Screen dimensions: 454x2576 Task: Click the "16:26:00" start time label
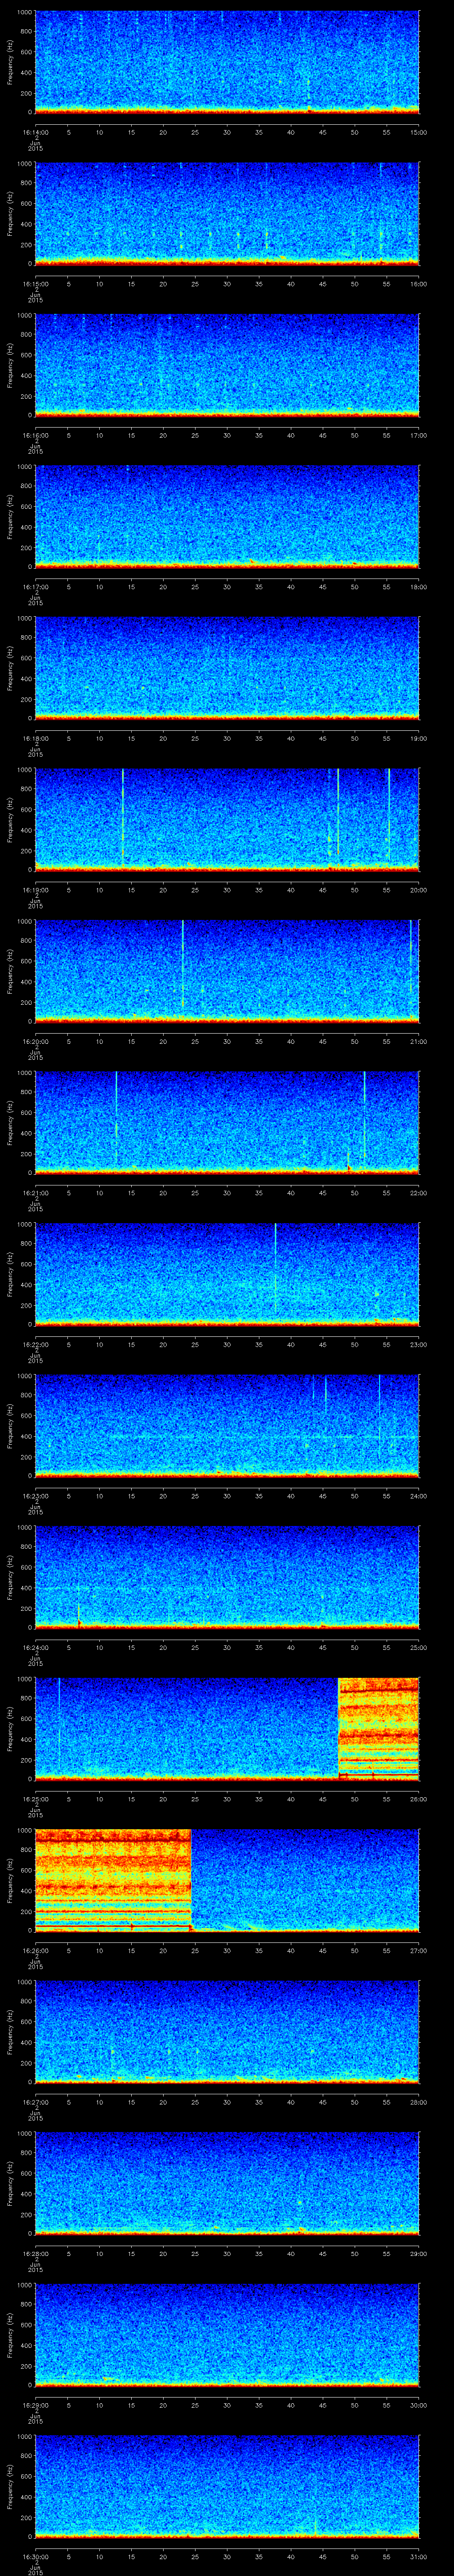[x=35, y=1950]
